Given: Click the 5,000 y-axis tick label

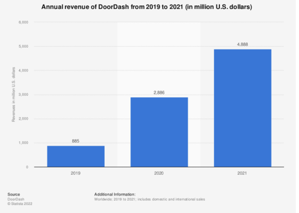Looking at the screenshot, I should tap(23, 46).
